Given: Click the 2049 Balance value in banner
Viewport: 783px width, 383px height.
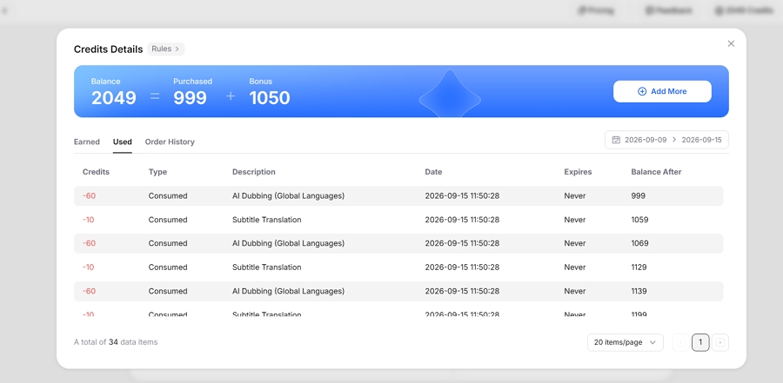Looking at the screenshot, I should 113,98.
